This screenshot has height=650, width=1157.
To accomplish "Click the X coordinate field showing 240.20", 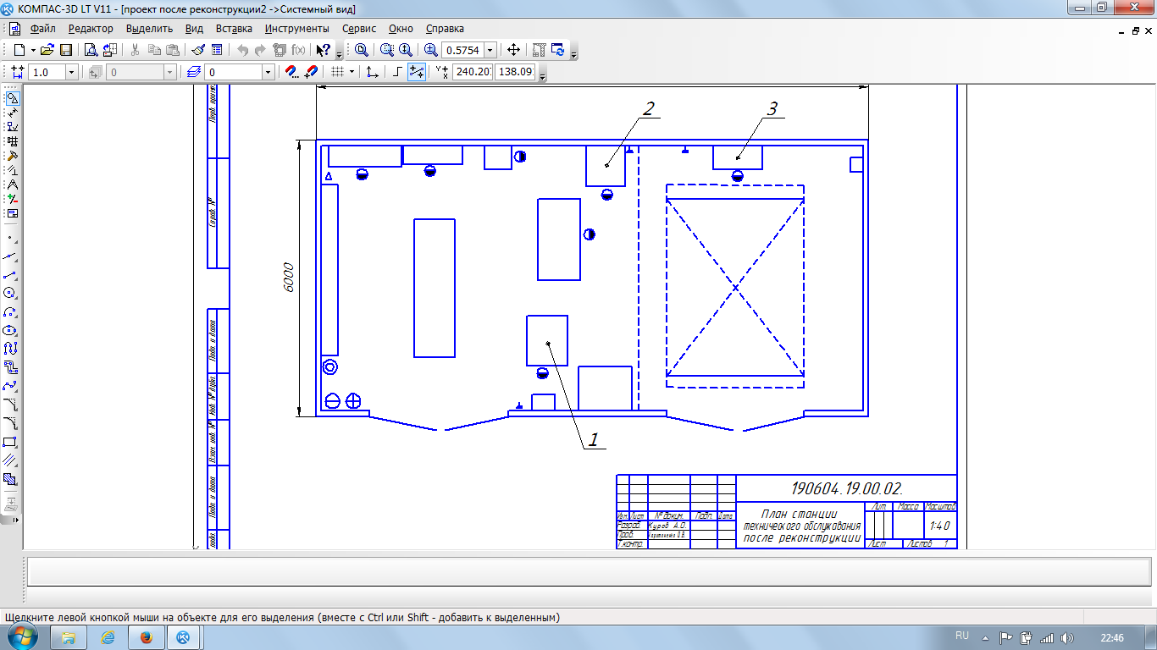I will (x=472, y=73).
